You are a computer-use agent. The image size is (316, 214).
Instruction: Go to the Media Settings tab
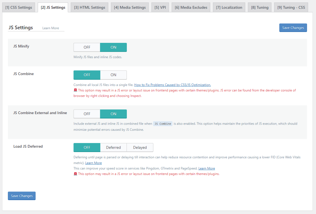pos(130,7)
